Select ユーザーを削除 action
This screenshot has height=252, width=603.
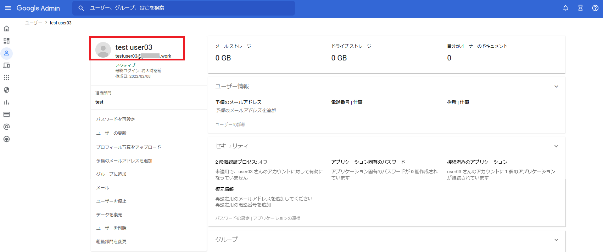click(111, 228)
